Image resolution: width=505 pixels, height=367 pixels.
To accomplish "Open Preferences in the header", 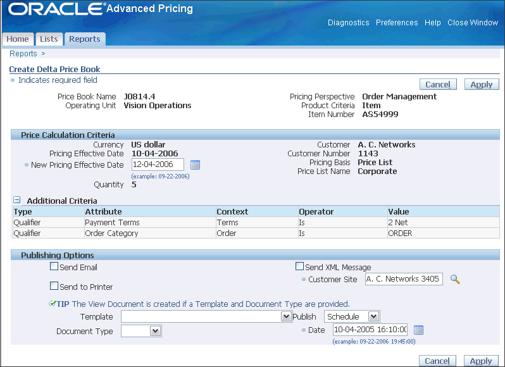I will click(x=397, y=23).
